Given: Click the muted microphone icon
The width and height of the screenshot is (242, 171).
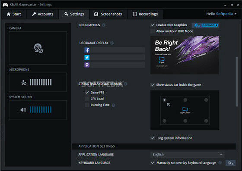Looking at the screenshot, I should coord(24,82).
